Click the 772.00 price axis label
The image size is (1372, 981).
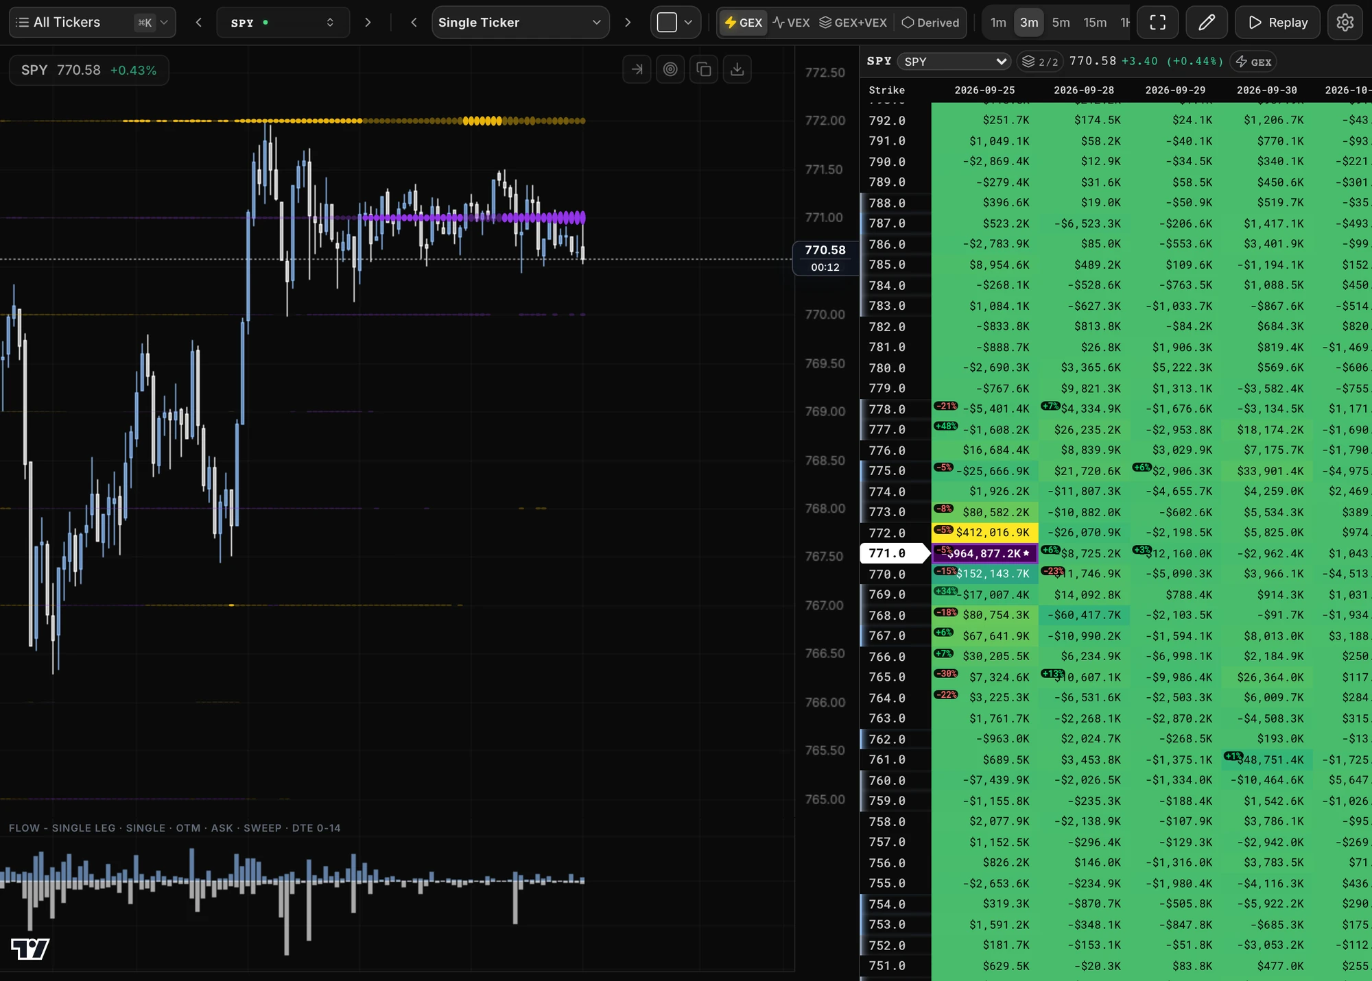825,121
